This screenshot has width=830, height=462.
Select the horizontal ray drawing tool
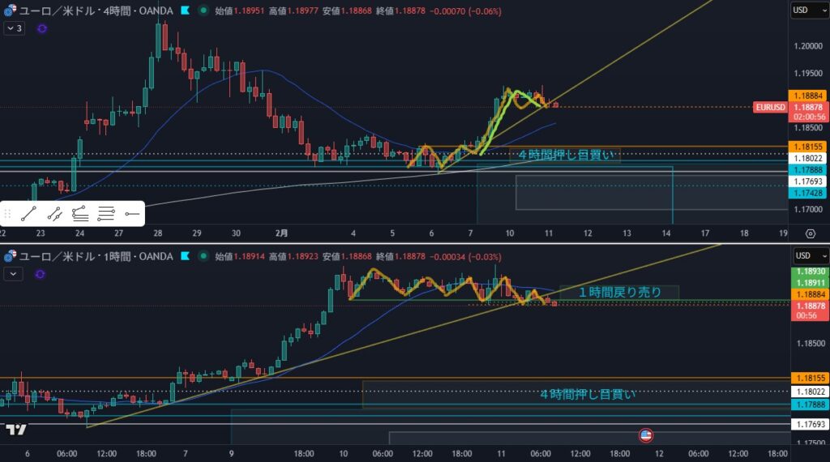[x=131, y=214]
